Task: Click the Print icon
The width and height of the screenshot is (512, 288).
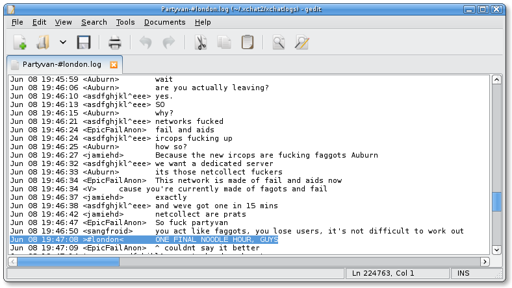Action: (x=115, y=43)
